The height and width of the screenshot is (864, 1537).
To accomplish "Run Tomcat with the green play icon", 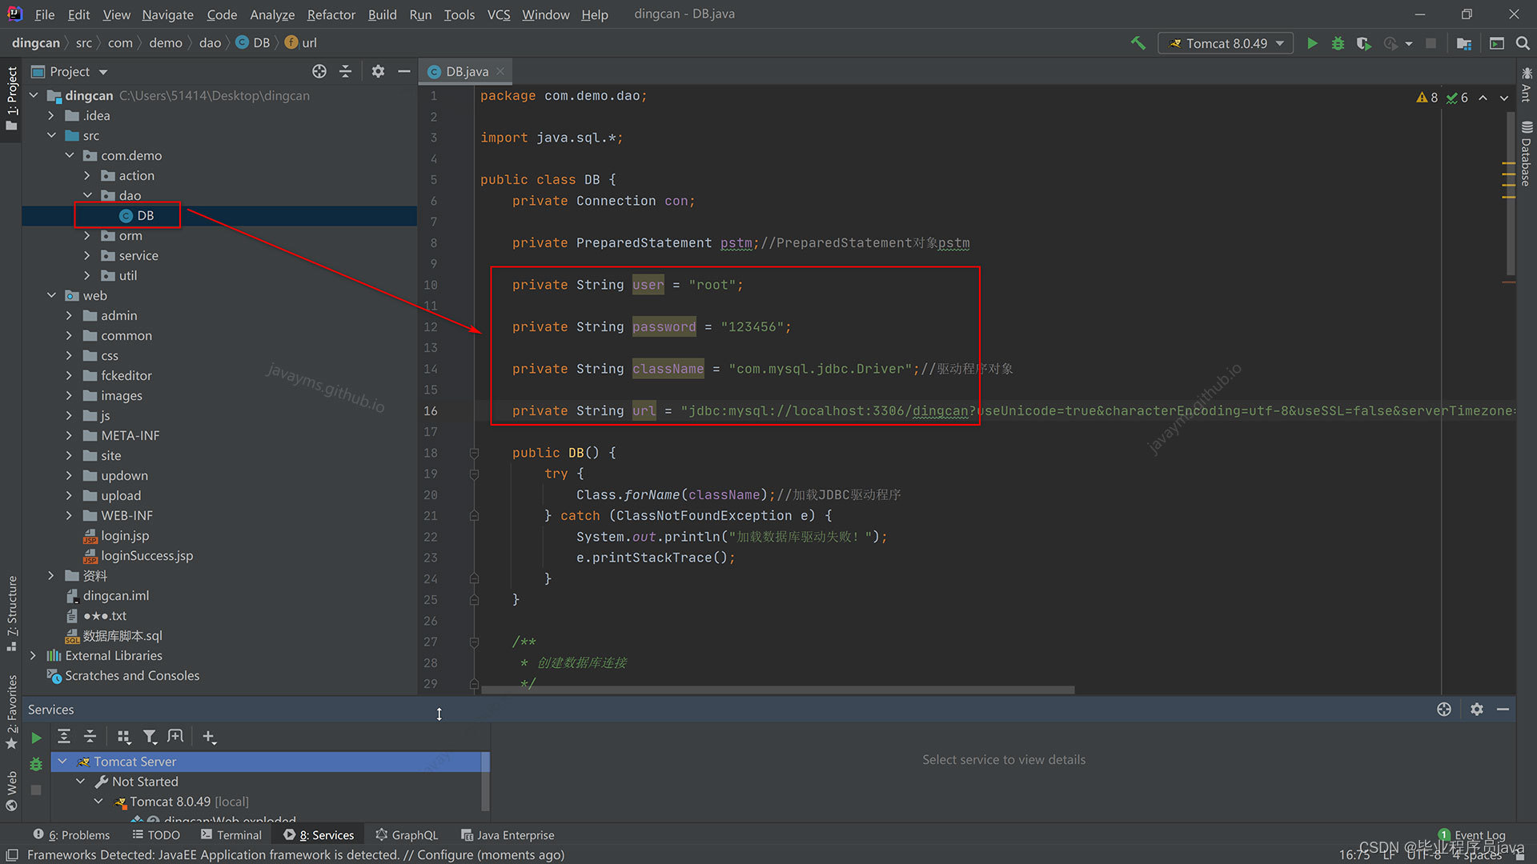I will click(1312, 43).
